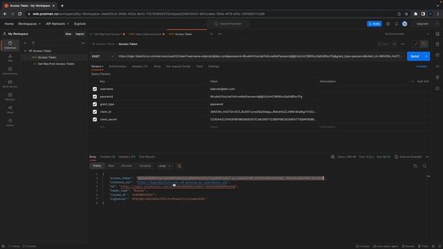Click the Invite button
Image resolution: width=443 pixels, height=249 pixels.
pyautogui.click(x=374, y=24)
